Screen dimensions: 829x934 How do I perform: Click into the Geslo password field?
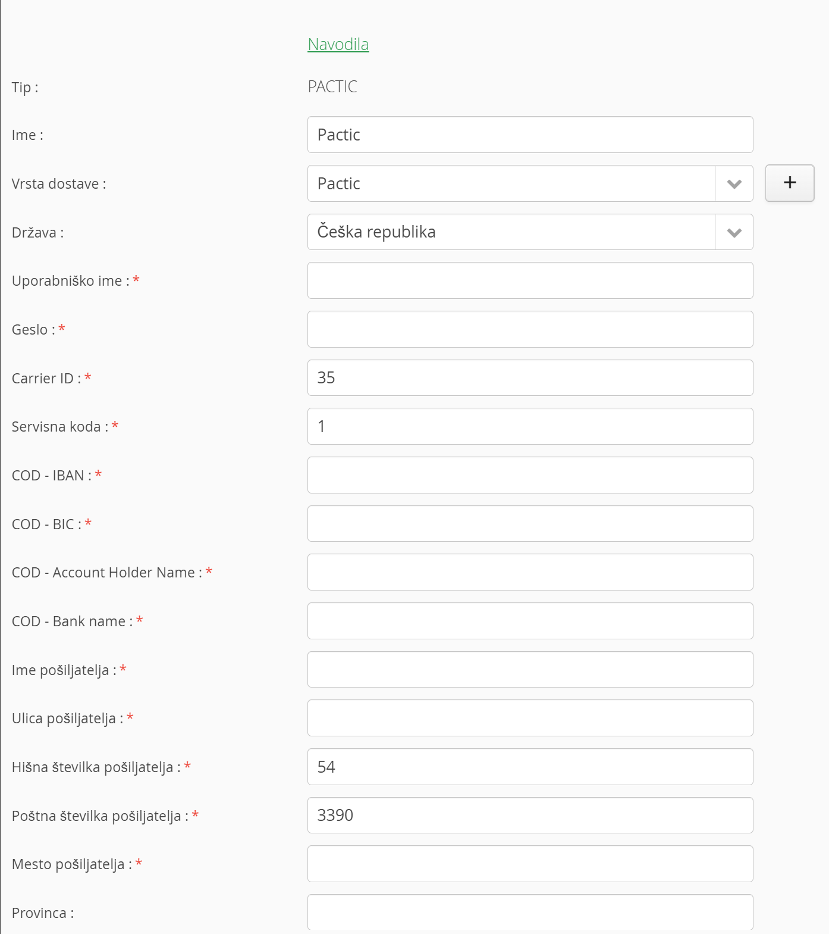[x=530, y=329]
